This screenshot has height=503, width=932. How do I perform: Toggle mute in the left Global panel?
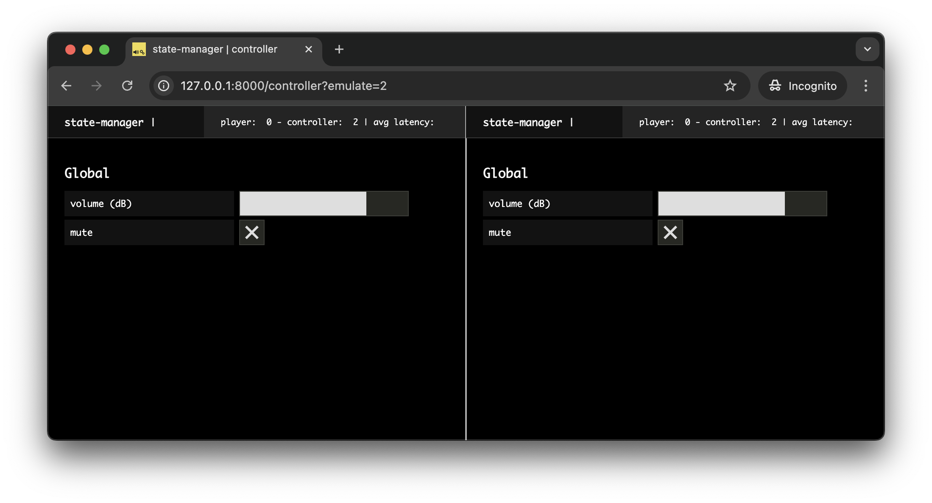[x=251, y=232]
